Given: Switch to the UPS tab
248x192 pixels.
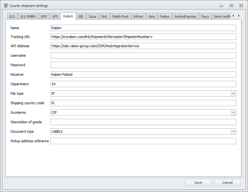Looking at the screenshot, I should 55,16.
